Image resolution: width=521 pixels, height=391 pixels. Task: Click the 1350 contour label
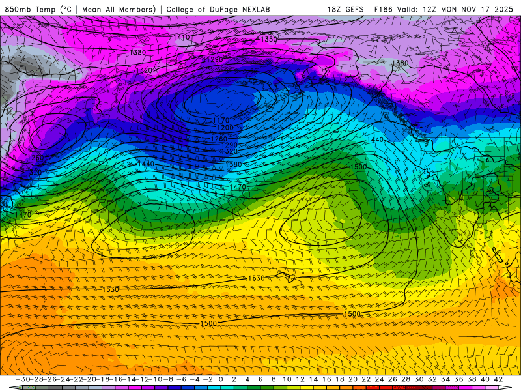[269, 39]
